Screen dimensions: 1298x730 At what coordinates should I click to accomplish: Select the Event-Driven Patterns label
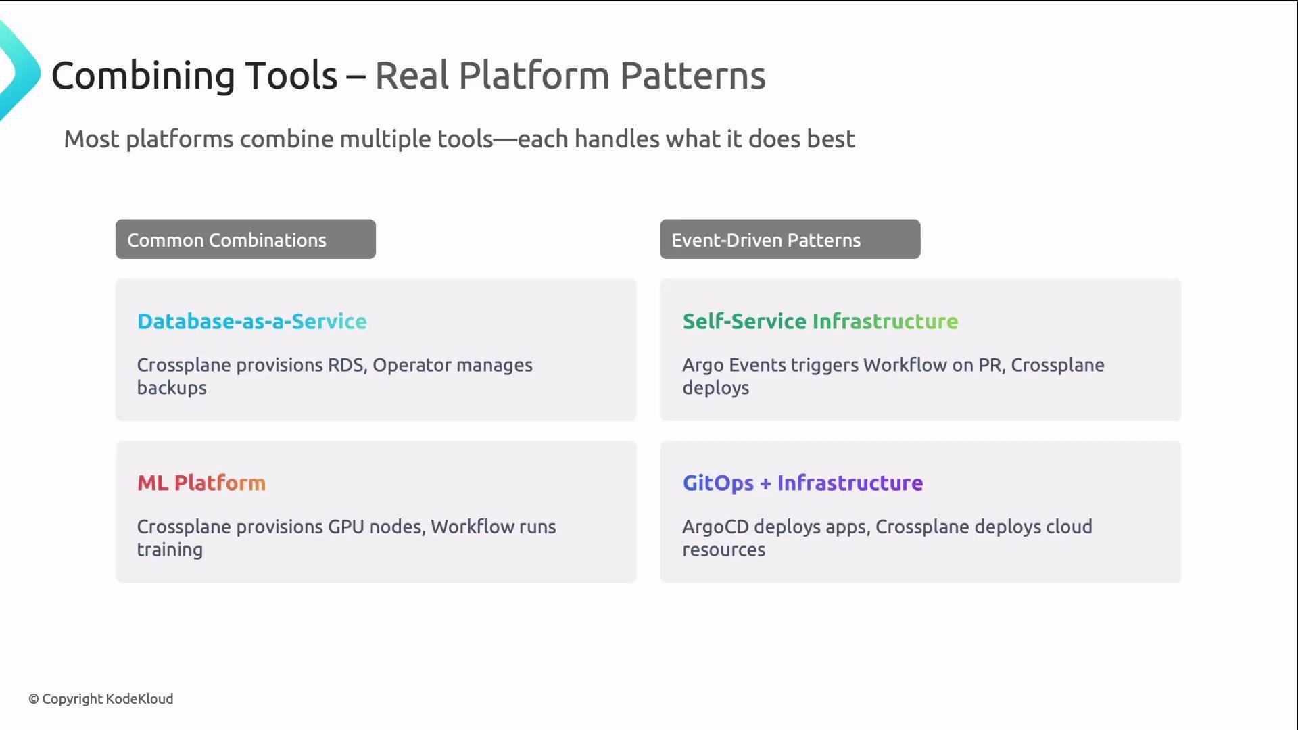(790, 239)
